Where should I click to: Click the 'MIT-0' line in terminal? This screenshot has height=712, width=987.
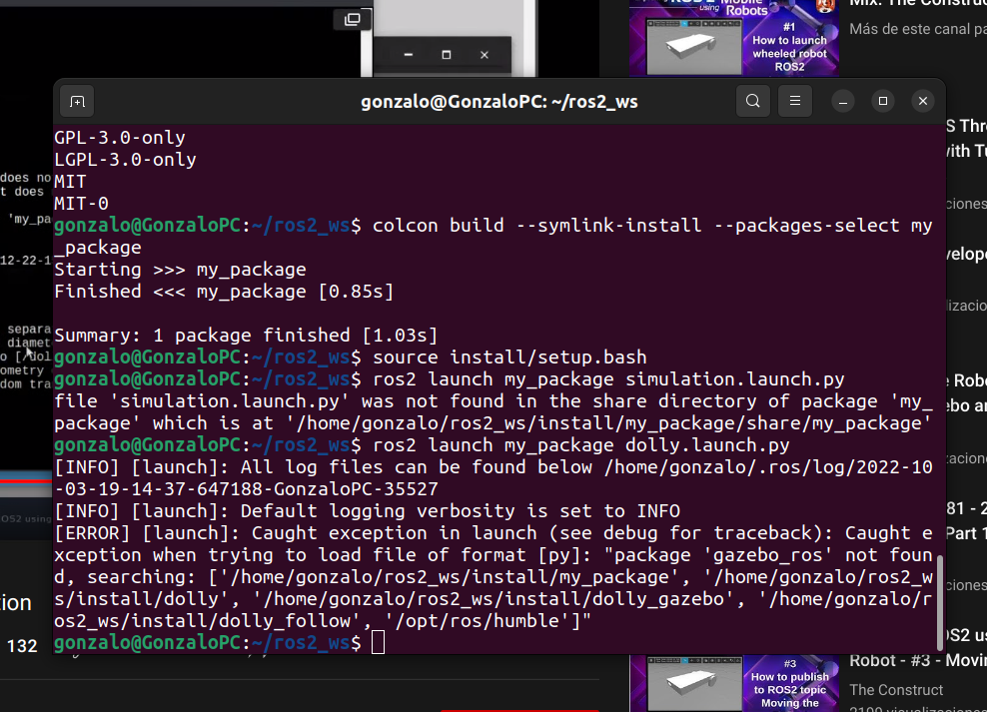tap(81, 204)
